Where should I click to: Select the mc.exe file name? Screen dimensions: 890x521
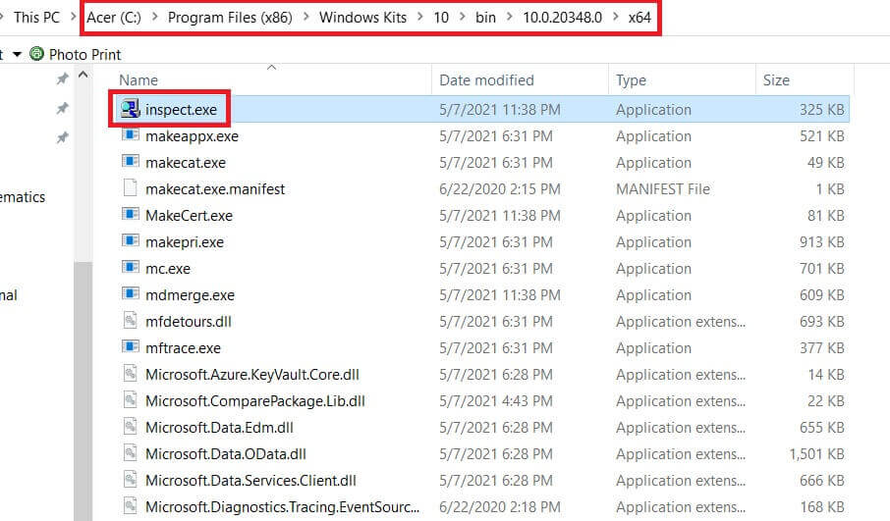[x=168, y=268]
